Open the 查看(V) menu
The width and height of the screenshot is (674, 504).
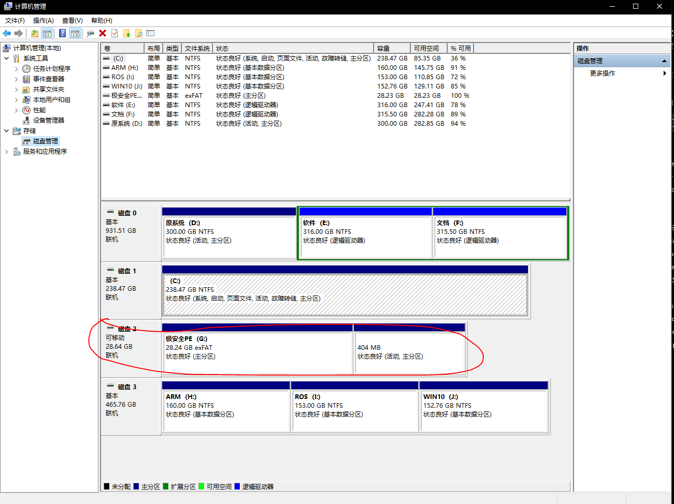pyautogui.click(x=73, y=21)
